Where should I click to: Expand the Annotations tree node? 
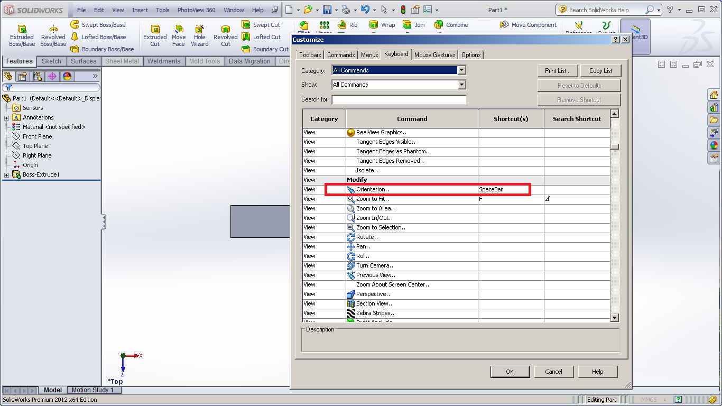[x=6, y=118]
